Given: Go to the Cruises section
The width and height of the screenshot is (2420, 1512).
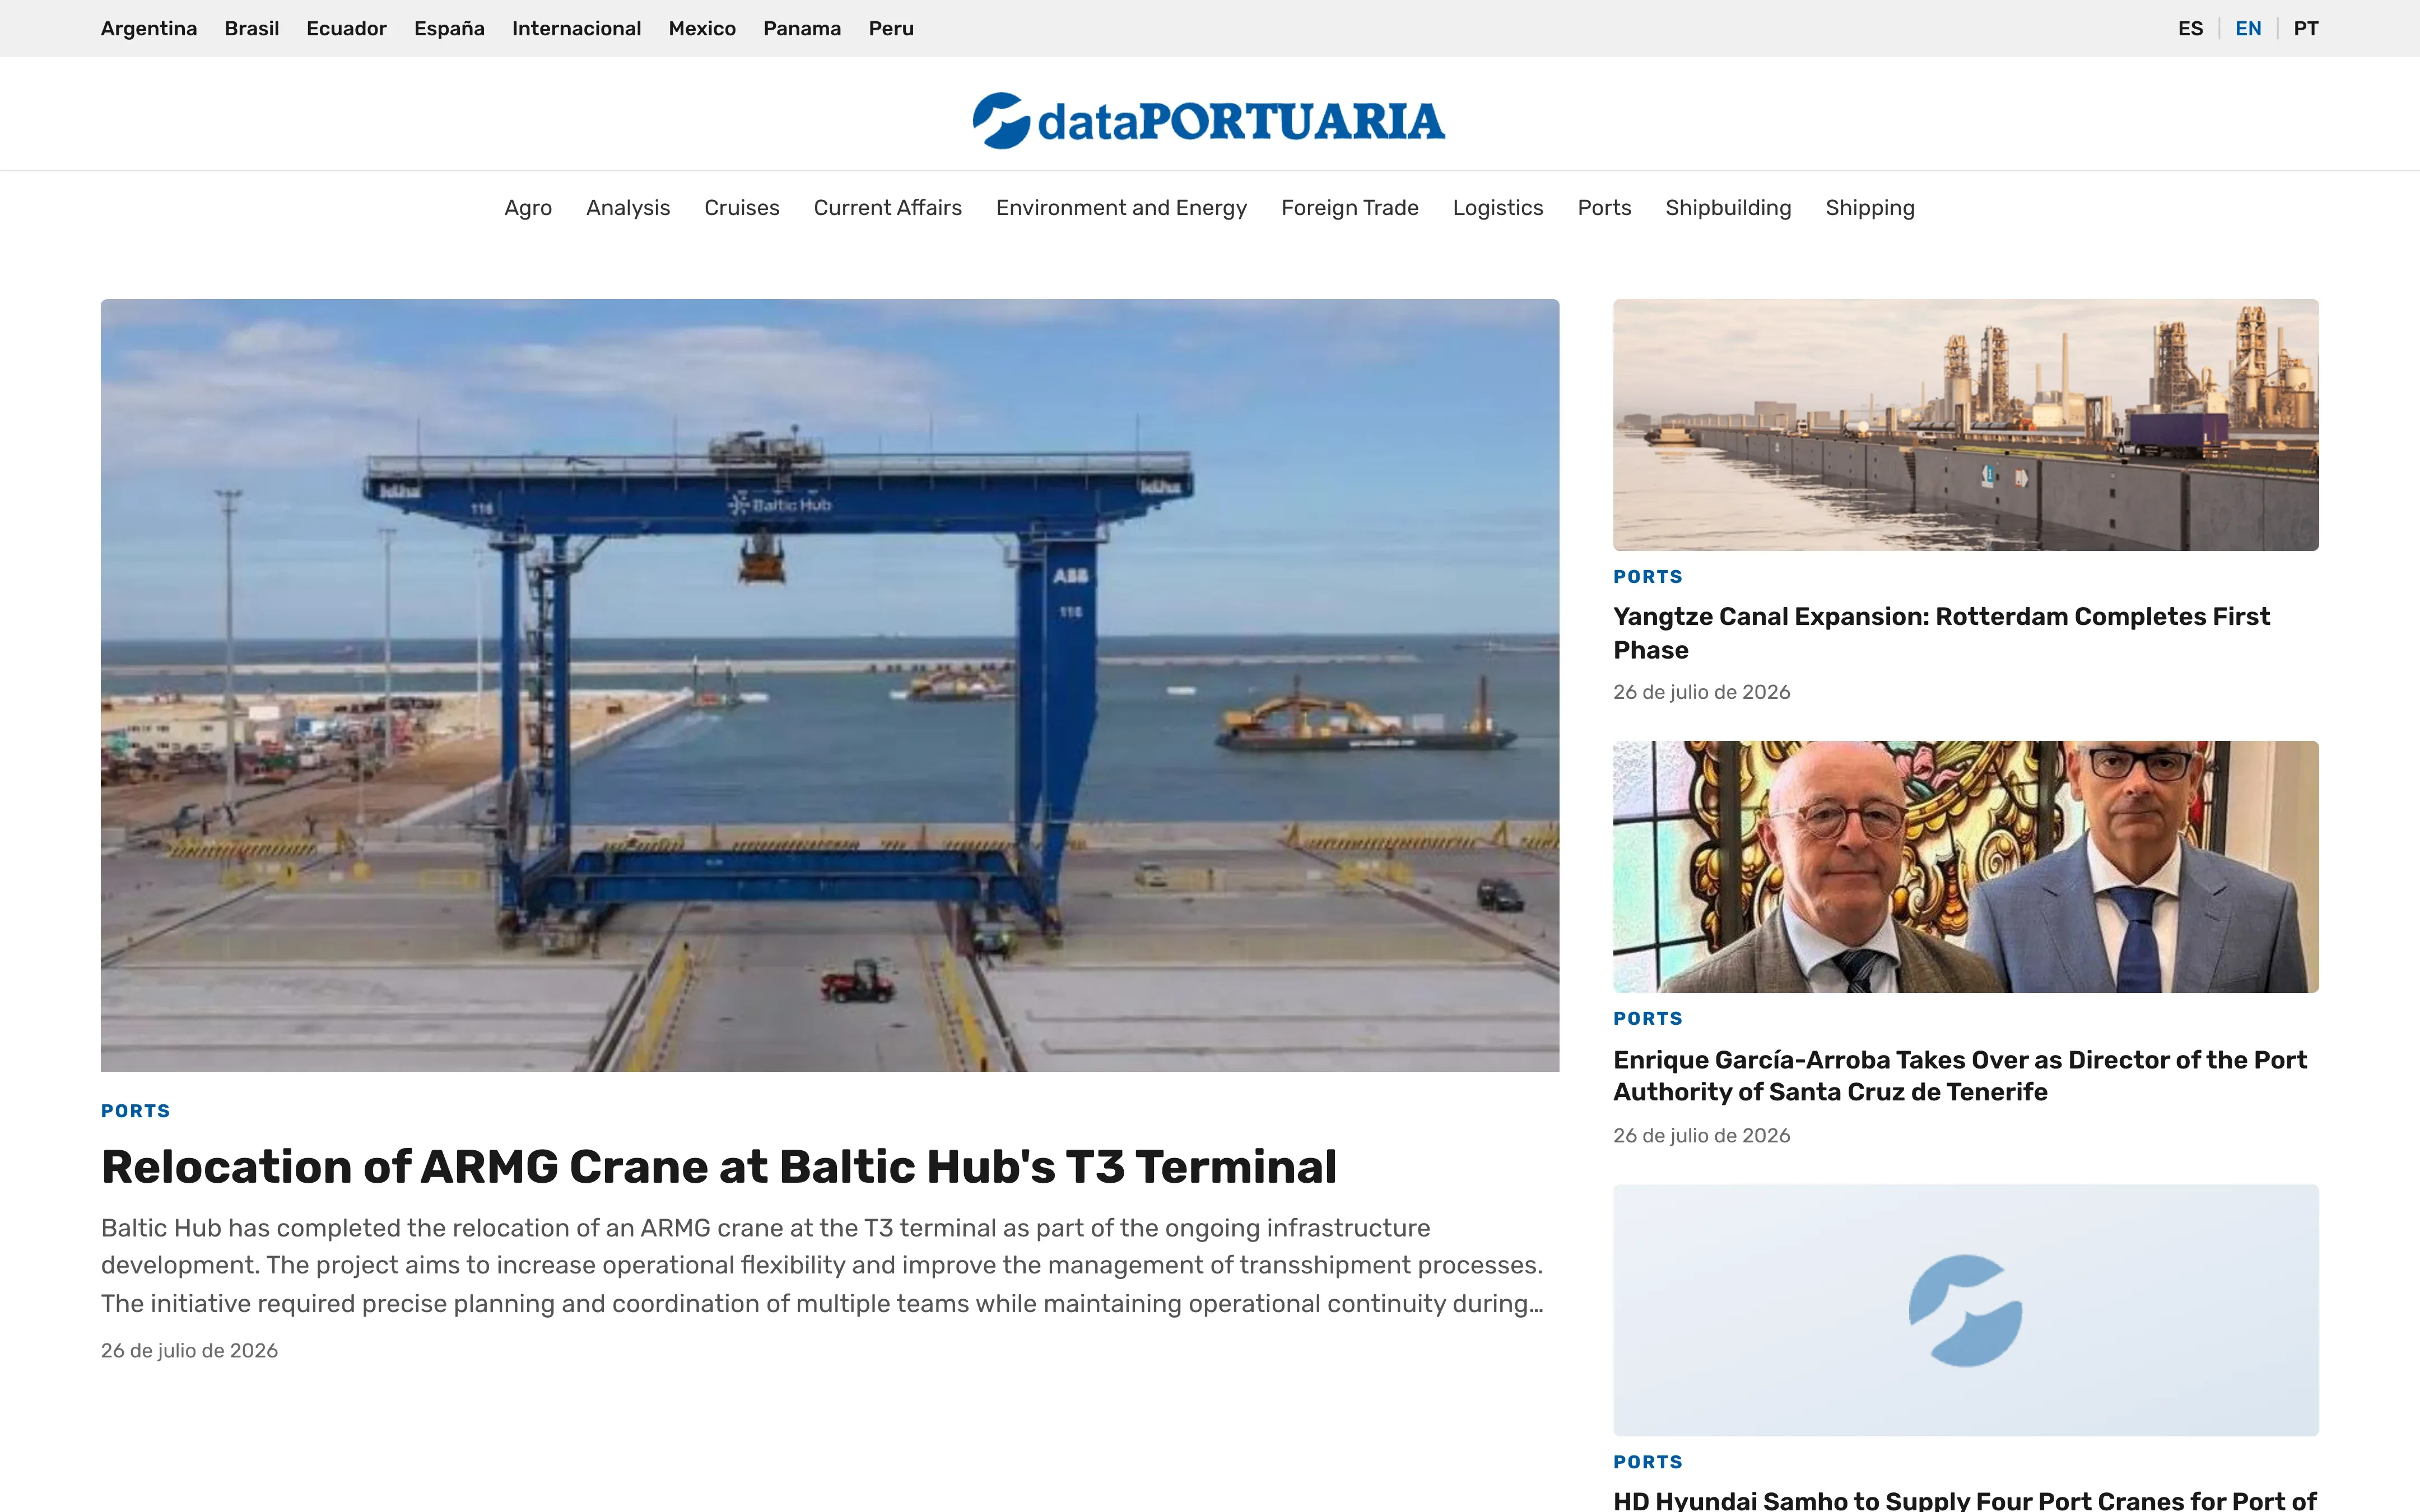Looking at the screenshot, I should point(742,208).
